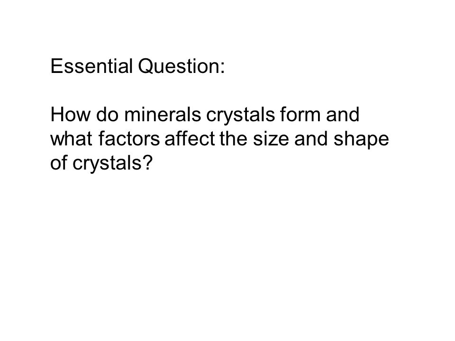Click the word "the" before "size"
Screen dimensions: 455x341
pyautogui.click(x=234, y=139)
